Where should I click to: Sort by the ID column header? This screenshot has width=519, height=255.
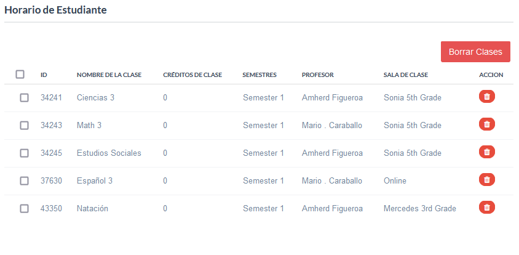point(44,75)
